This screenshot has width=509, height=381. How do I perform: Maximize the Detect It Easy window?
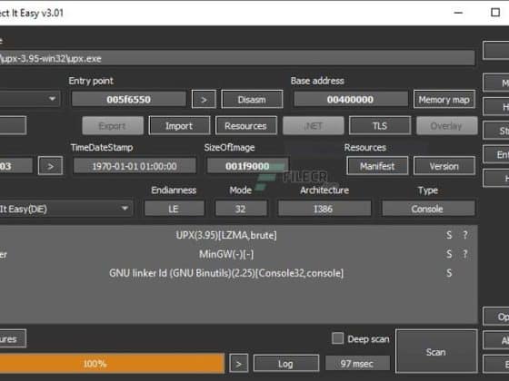[495, 13]
